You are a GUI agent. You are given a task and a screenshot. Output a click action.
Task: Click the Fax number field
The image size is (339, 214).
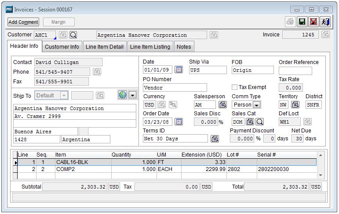(62, 82)
